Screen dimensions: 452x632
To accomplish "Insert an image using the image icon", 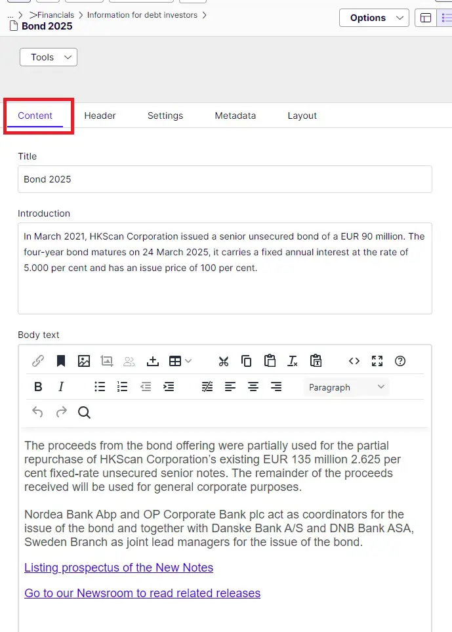I will 84,361.
